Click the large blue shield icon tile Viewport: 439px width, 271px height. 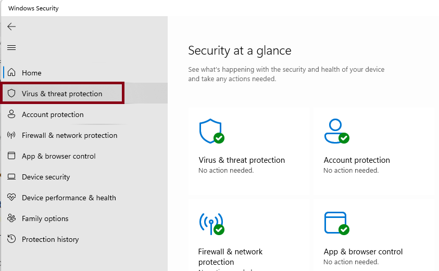(x=210, y=131)
